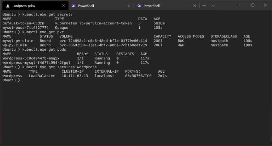Switch to the ..ordpress-pd/a tab
Screen dimensions: 272x146
(x=35, y=6)
